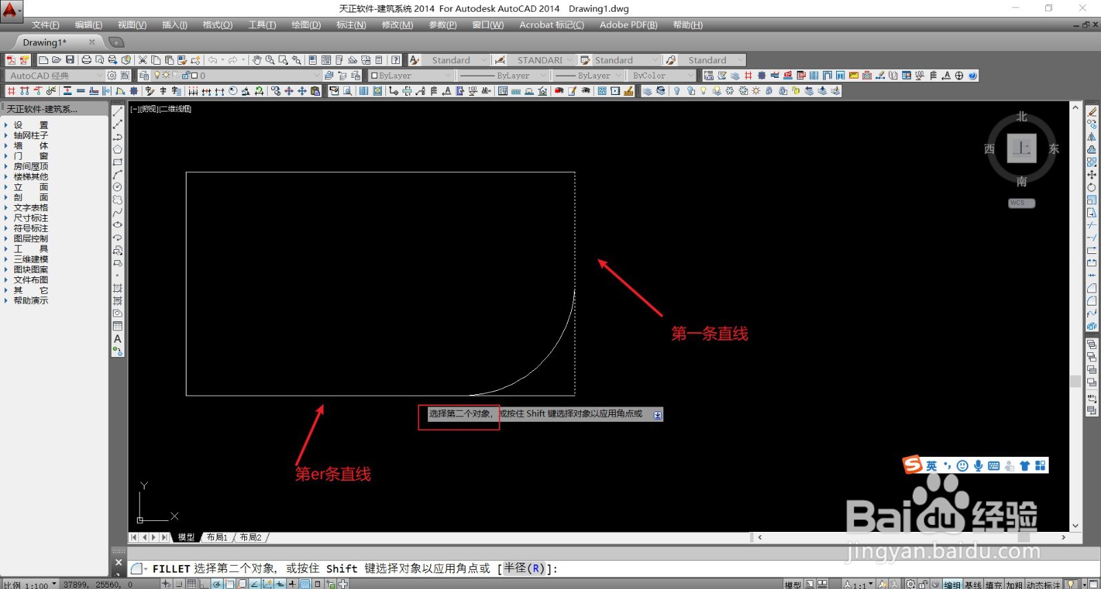Click the viewport [-][俯视][二维线框] label
Viewport: 1101px width, 589px height.
(161, 109)
